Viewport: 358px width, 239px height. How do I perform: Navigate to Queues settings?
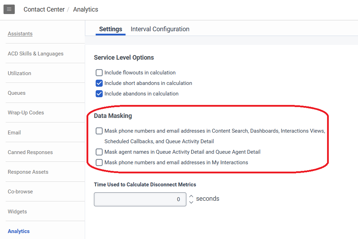[x=17, y=93]
